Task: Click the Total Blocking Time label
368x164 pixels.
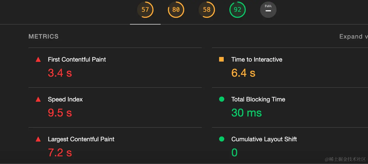Action: point(258,99)
